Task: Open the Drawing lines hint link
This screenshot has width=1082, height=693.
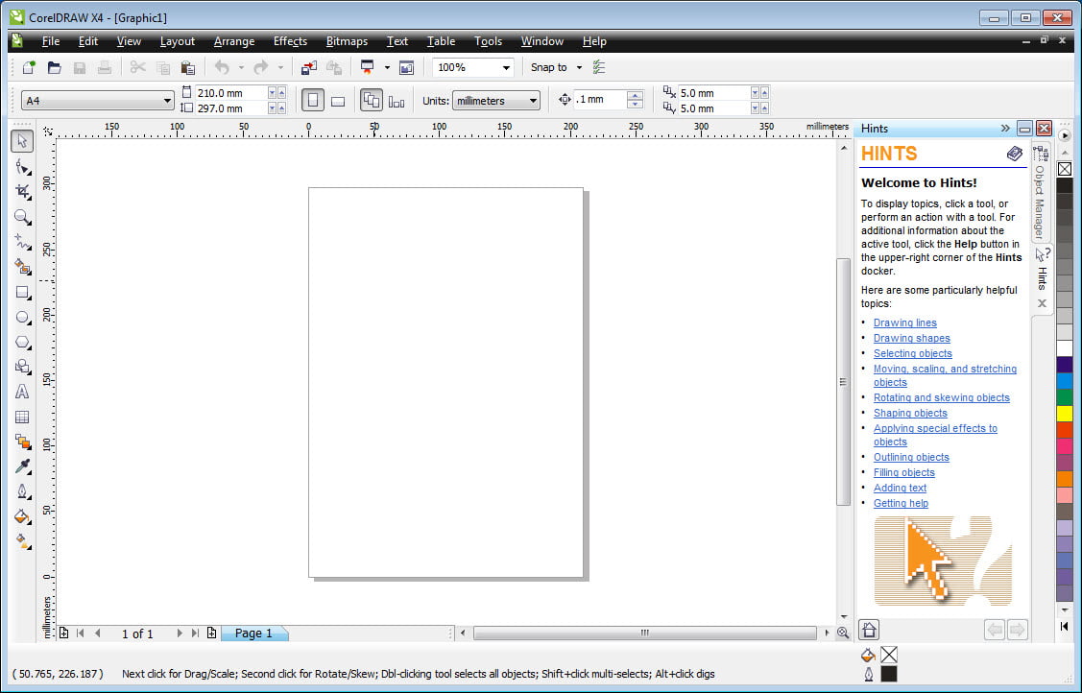Action: [x=904, y=323]
